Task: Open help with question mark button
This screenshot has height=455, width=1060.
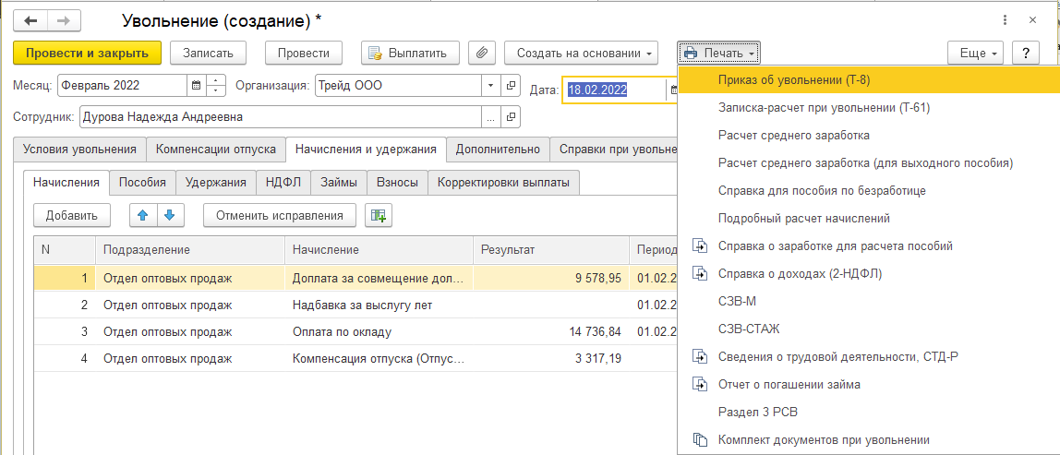Action: click(1025, 53)
